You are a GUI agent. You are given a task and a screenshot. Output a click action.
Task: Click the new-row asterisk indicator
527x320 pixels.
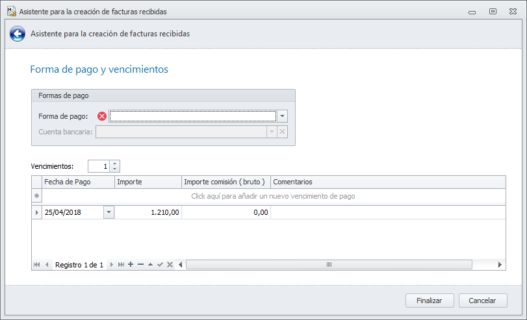36,196
